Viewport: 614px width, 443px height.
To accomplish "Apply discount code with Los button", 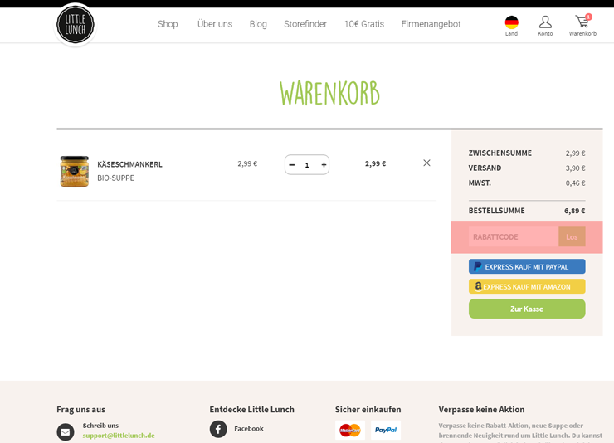I will [572, 236].
